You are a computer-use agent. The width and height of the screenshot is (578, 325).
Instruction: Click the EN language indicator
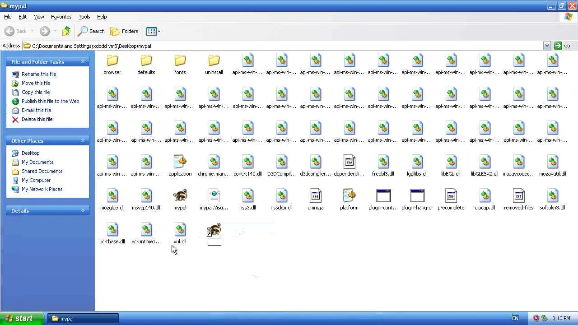coord(515,318)
